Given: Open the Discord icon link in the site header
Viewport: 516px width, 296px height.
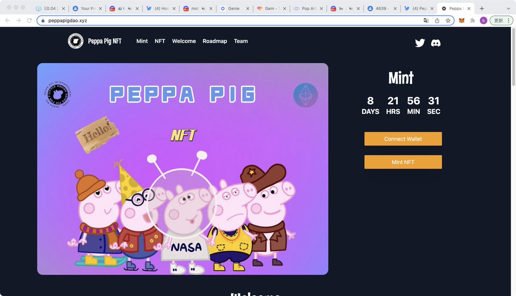Looking at the screenshot, I should 436,43.
